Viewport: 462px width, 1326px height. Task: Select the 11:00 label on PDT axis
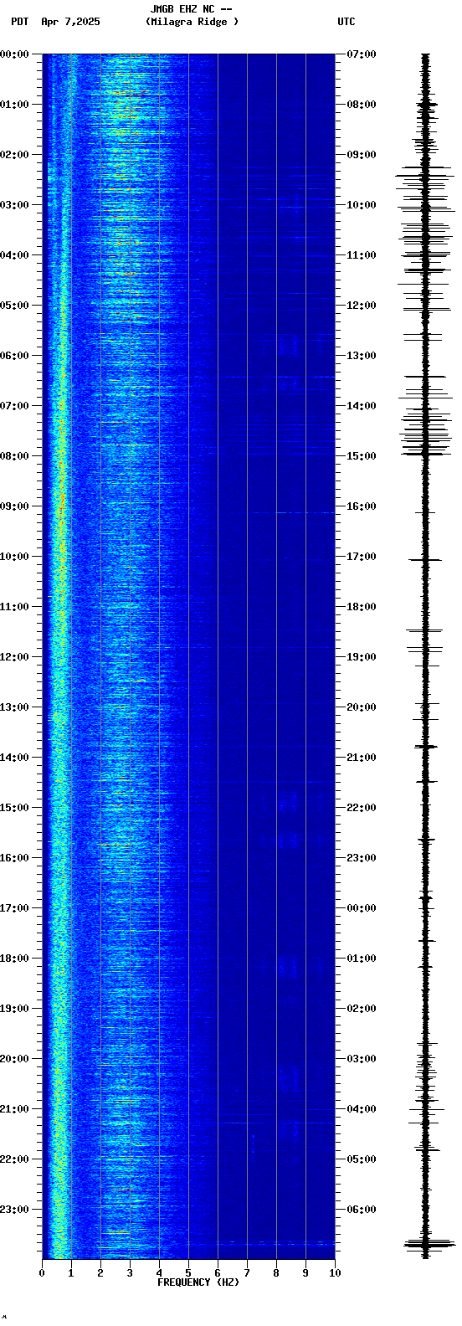click(x=14, y=607)
